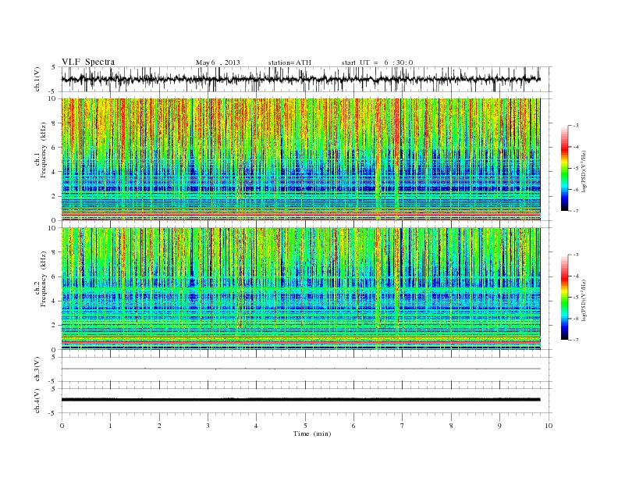Click the "-3" tick on the upper color bar

click(x=575, y=126)
